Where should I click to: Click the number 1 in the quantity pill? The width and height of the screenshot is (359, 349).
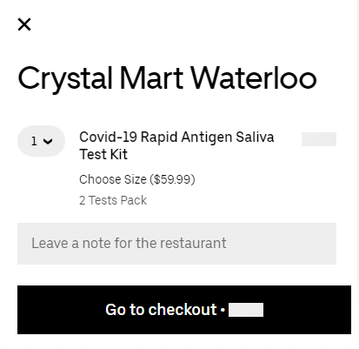(x=34, y=141)
